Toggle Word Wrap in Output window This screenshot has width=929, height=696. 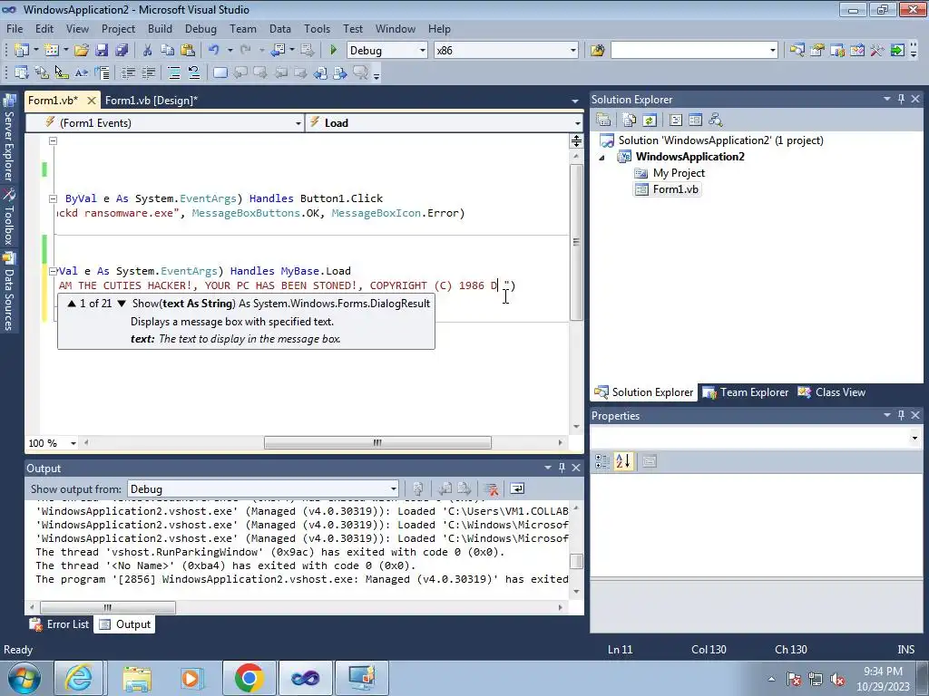pyautogui.click(x=517, y=488)
